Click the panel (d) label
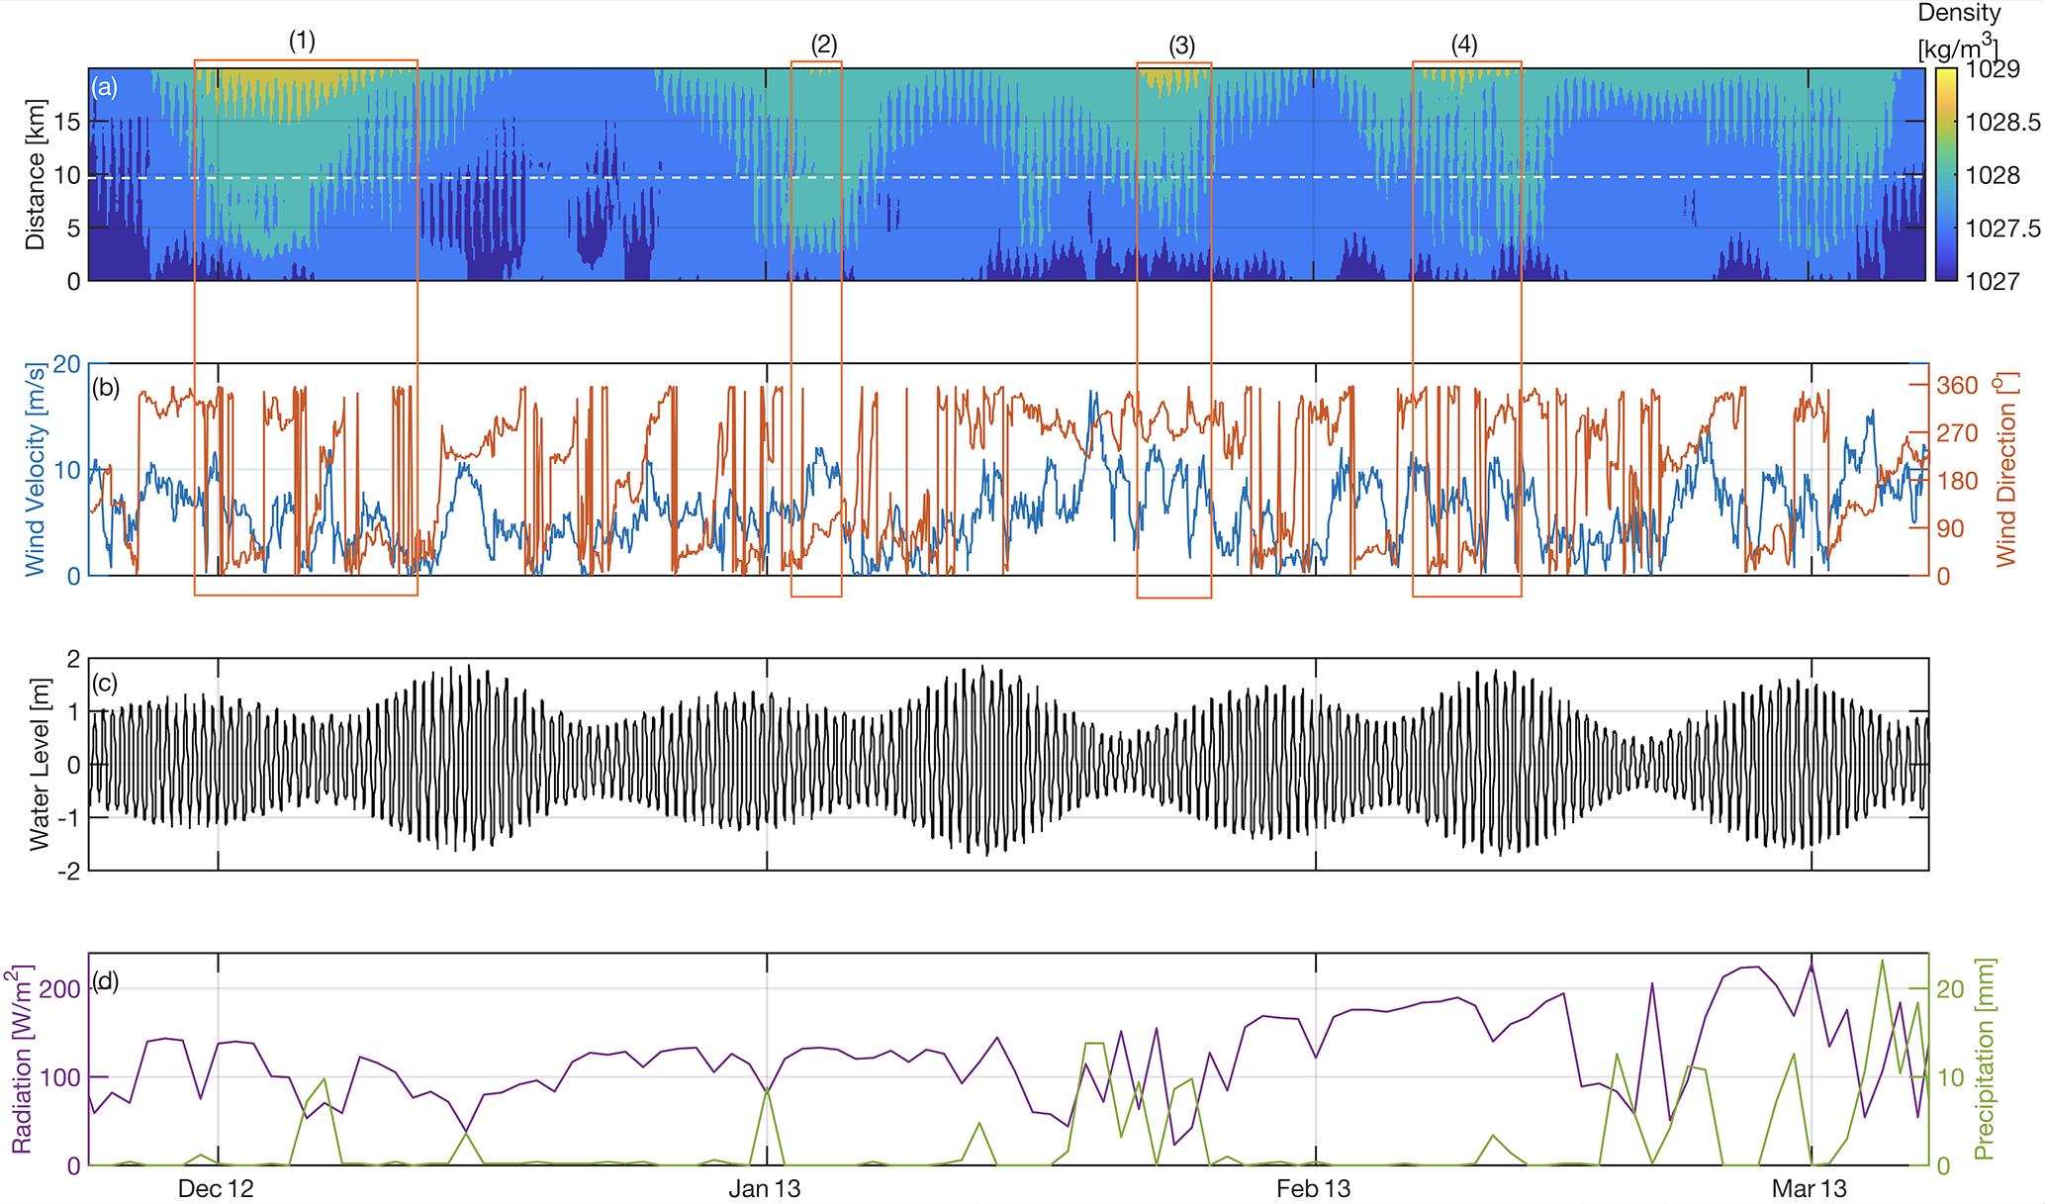The image size is (2045, 1204). (105, 981)
